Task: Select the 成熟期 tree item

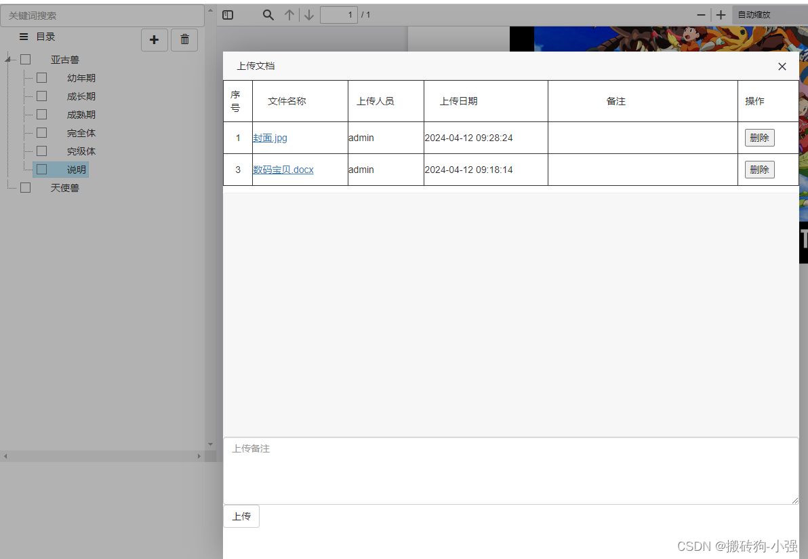Action: pos(81,115)
